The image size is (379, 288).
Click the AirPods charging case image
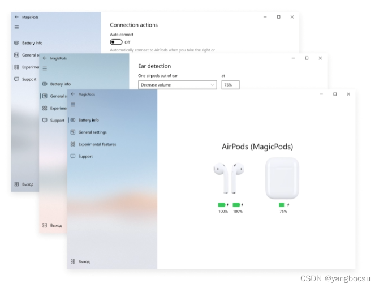282,178
